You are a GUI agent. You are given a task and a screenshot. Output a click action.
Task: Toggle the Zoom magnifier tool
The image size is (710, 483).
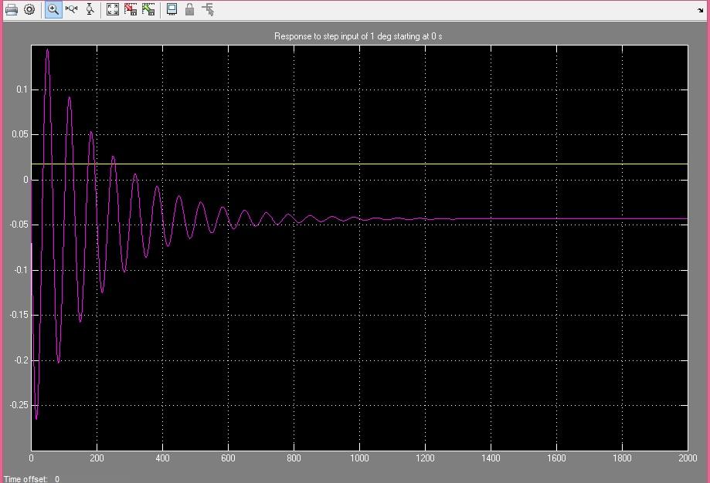53,10
